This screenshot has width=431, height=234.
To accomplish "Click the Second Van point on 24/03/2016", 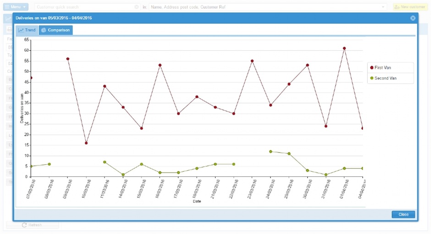I will [x=271, y=152].
